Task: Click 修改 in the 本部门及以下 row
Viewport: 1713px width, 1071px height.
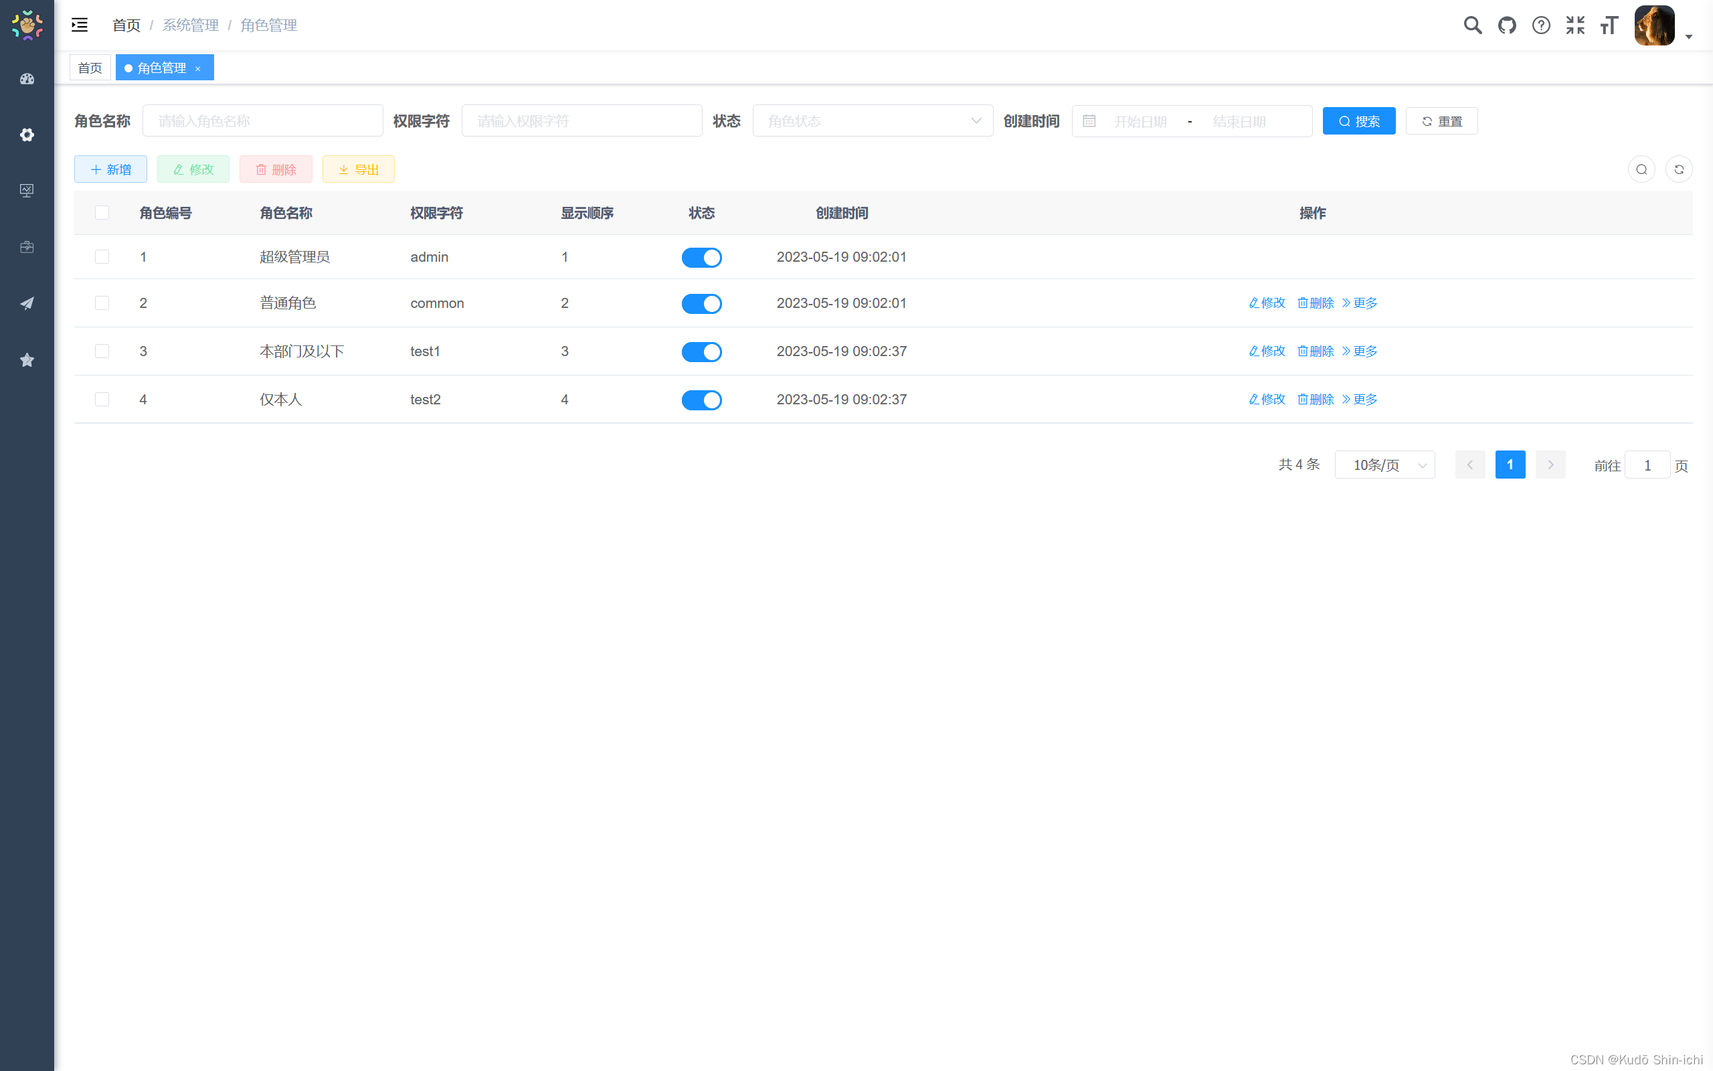Action: (x=1267, y=351)
